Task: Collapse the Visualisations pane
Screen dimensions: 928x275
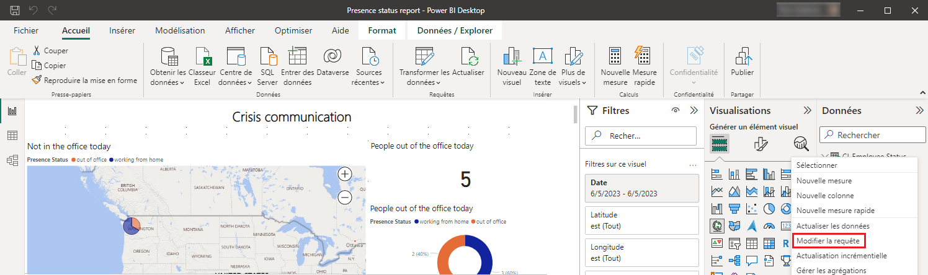Action: coord(807,110)
